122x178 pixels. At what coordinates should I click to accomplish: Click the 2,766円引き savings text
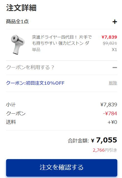click(x=105, y=150)
